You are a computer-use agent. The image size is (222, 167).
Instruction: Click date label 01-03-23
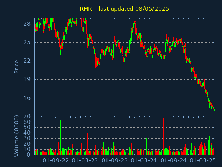click(x=85, y=161)
